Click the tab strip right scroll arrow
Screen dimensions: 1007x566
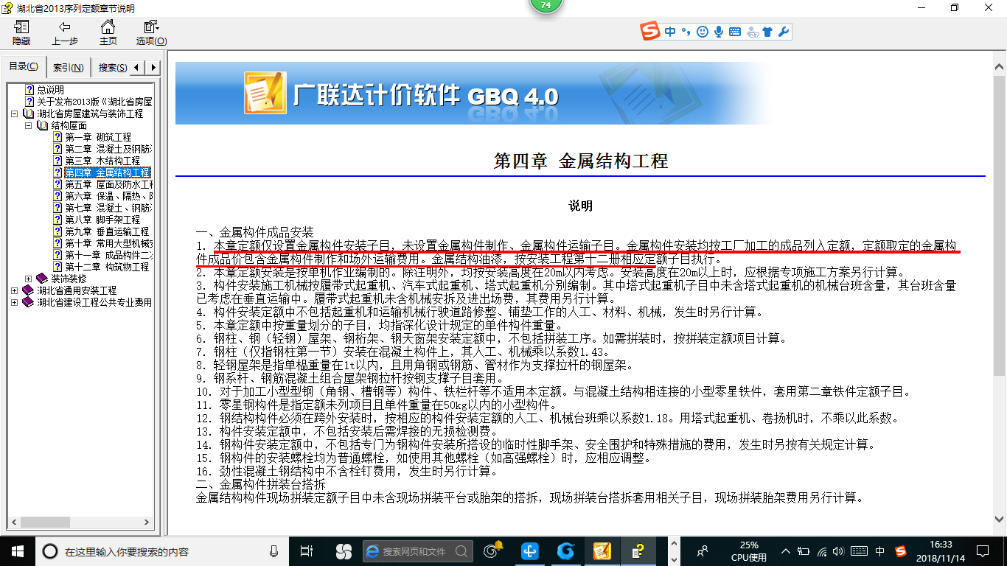point(153,68)
